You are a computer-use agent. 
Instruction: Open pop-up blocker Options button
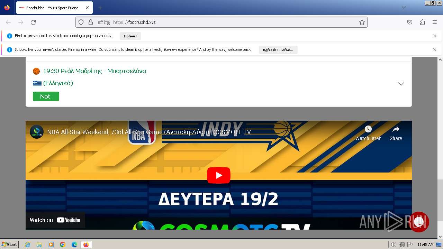(130, 36)
